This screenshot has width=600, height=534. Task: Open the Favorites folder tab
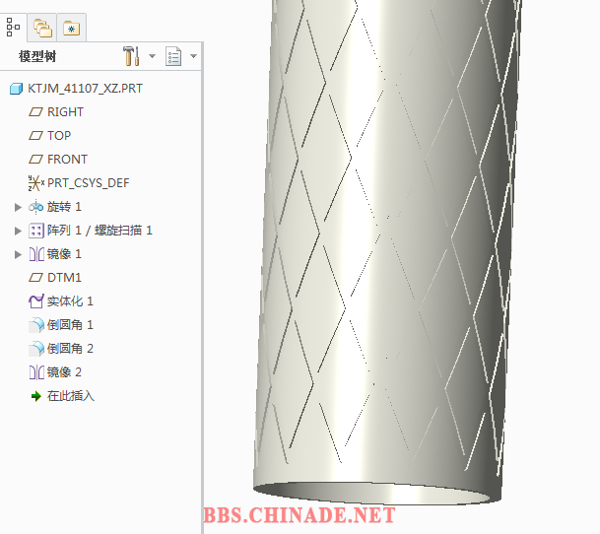pyautogui.click(x=72, y=29)
